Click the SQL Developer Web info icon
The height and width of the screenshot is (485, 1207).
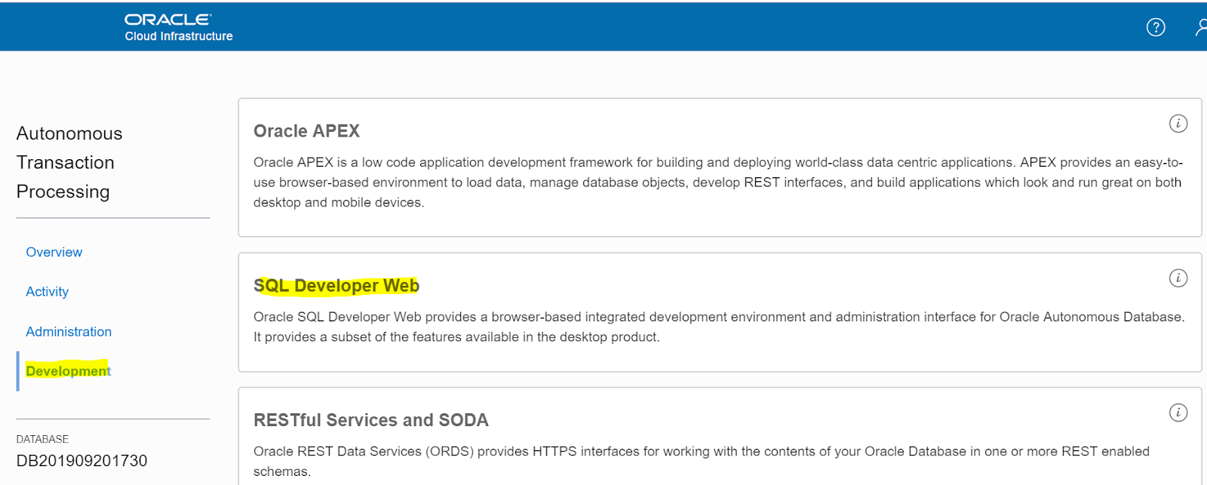pos(1178,278)
